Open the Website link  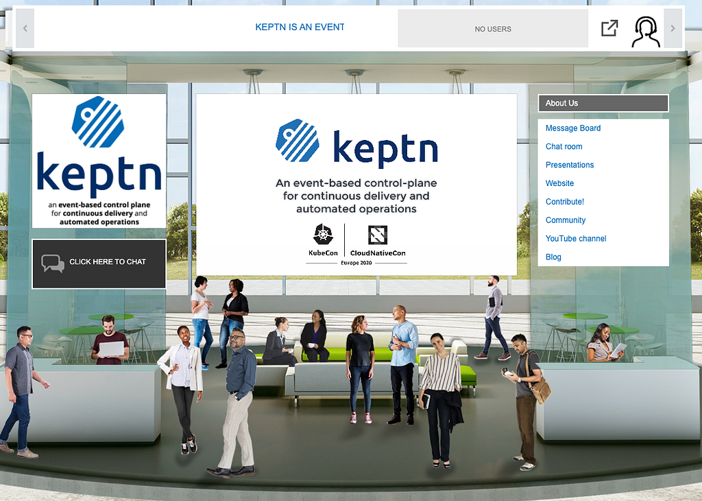click(559, 183)
